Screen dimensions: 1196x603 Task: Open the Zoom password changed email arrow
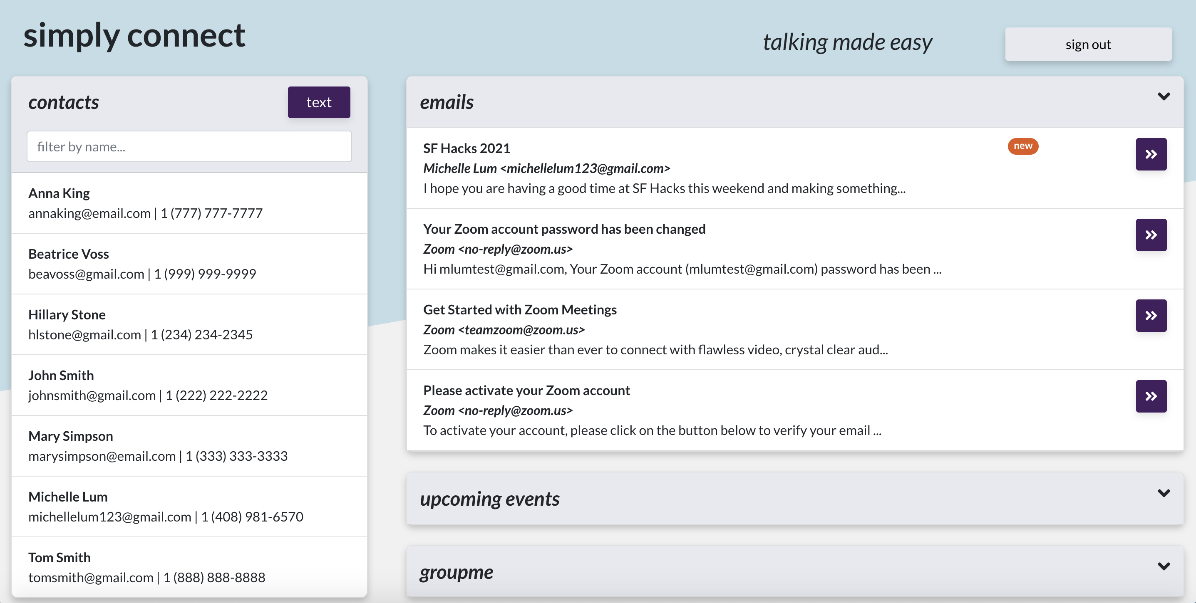(x=1151, y=235)
